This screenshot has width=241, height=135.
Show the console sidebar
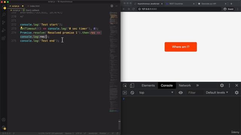click(x=125, y=93)
